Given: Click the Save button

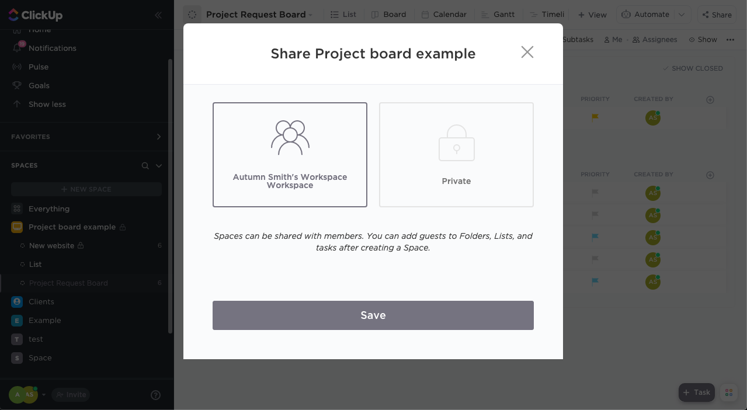Looking at the screenshot, I should click(x=373, y=315).
